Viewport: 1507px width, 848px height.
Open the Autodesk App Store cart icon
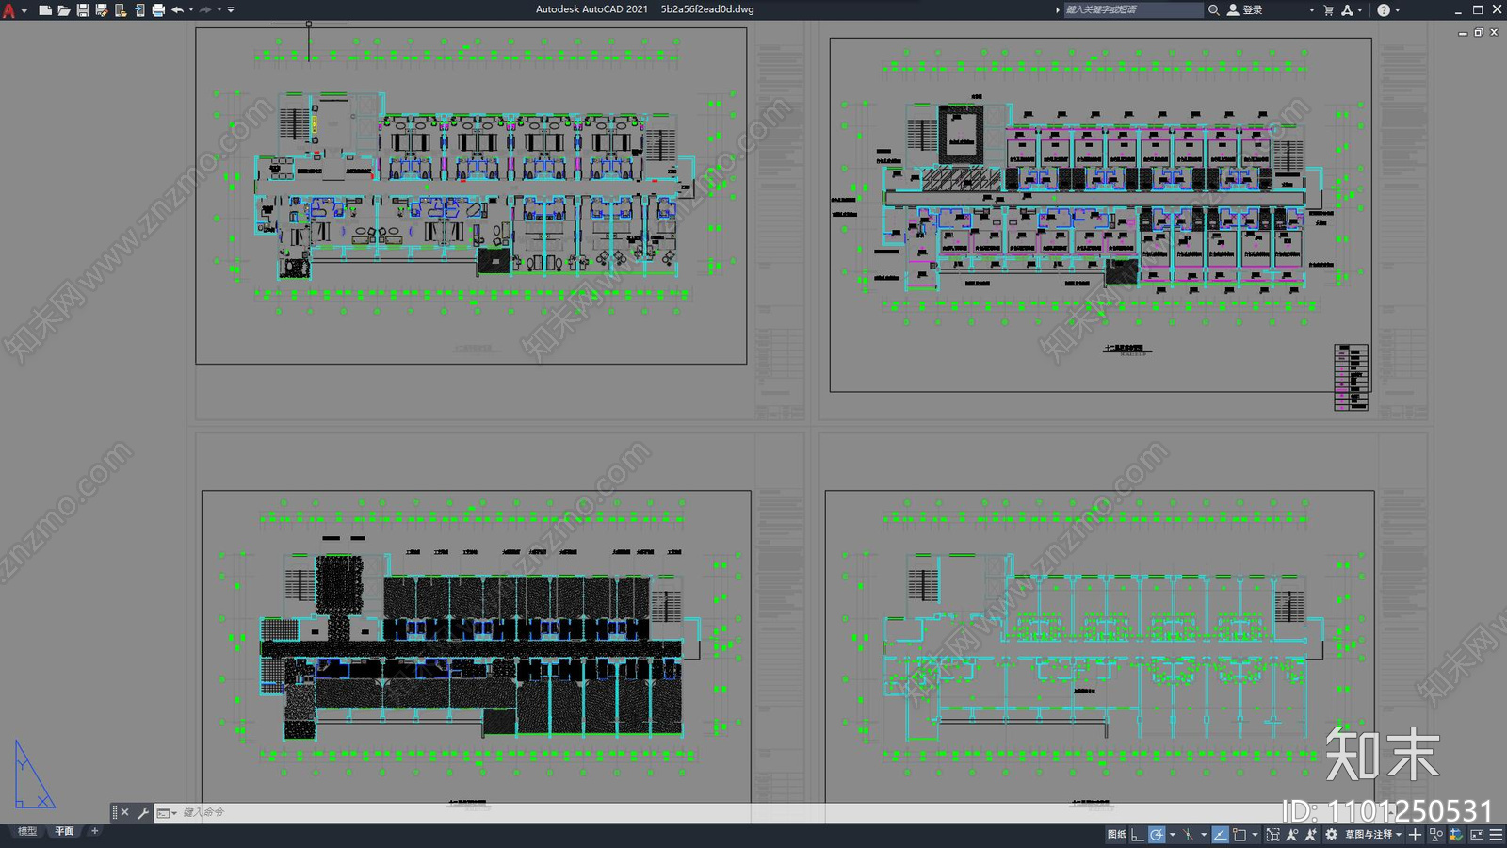[x=1329, y=9]
